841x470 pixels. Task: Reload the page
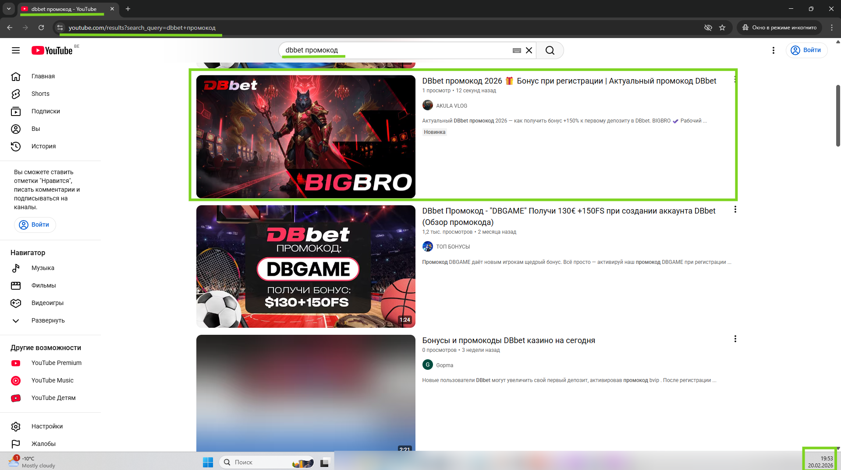(x=41, y=28)
